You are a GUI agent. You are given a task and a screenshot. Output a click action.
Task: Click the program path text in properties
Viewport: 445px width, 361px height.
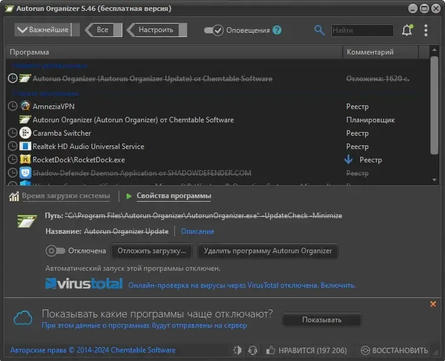[203, 216]
